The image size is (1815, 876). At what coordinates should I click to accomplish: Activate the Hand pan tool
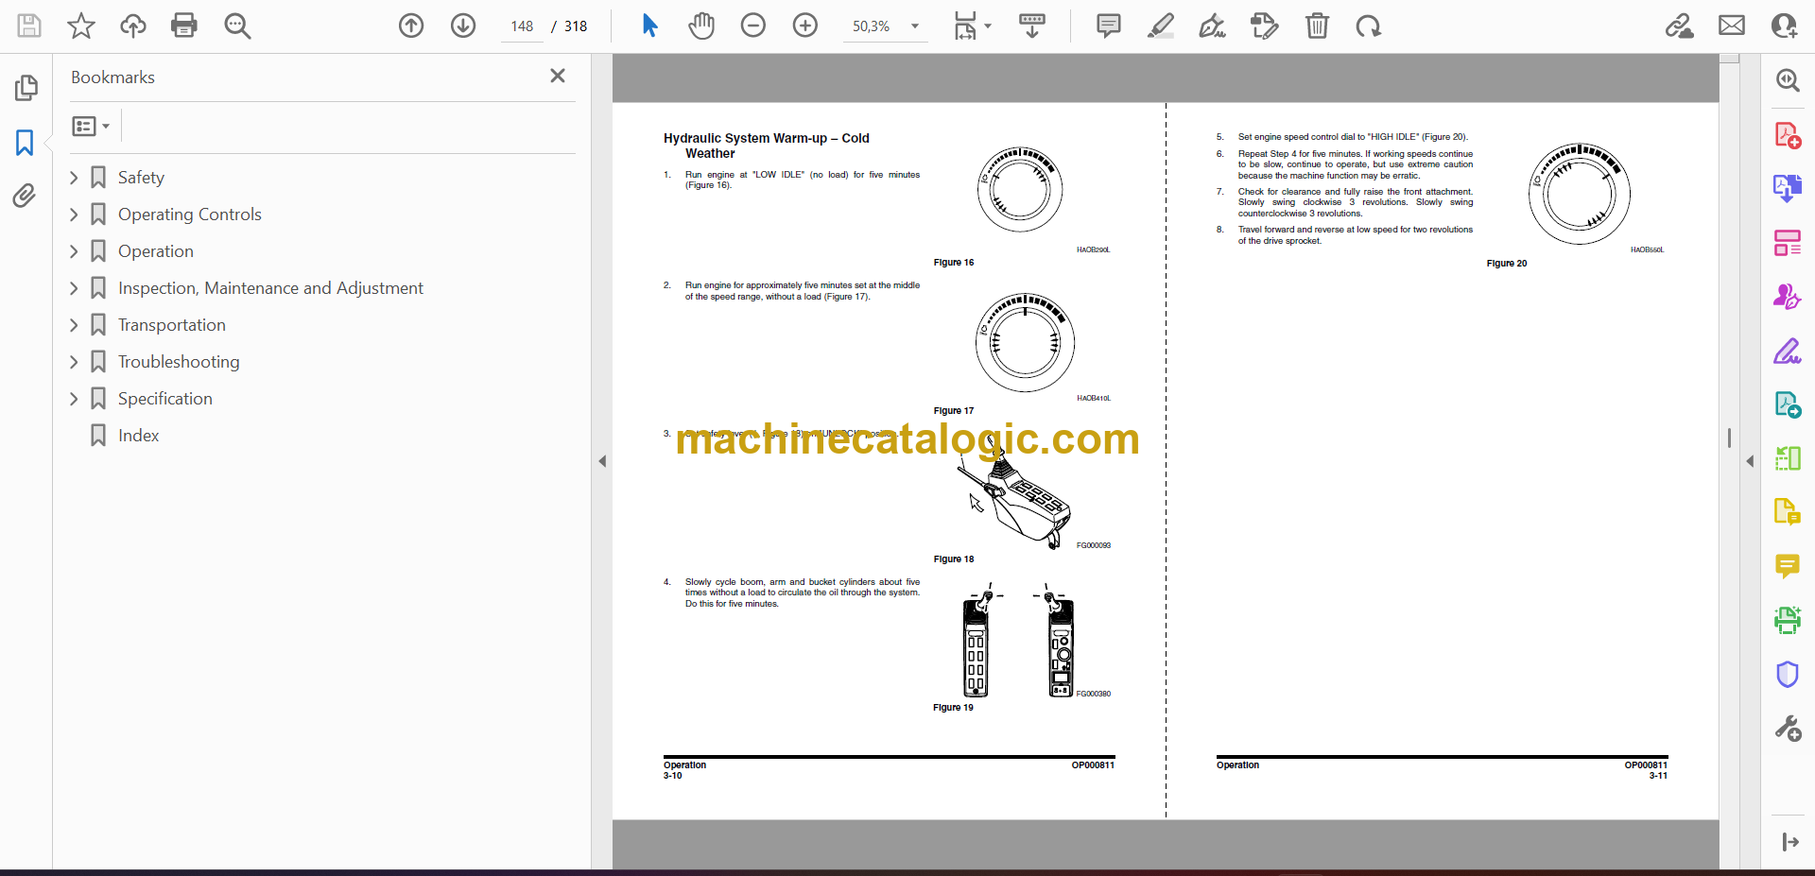(x=701, y=26)
